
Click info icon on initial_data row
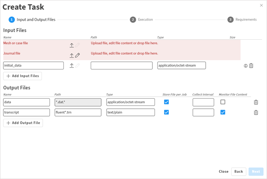pyautogui.click(x=246, y=66)
